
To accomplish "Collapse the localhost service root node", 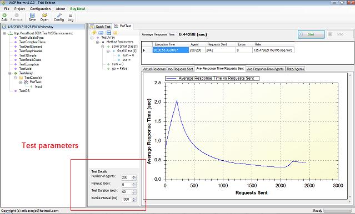I will 4,33.
